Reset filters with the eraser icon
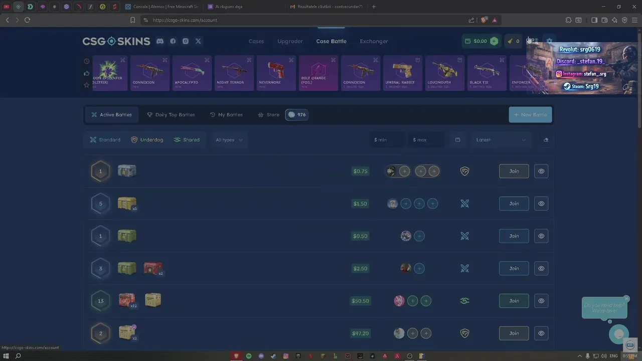Viewport: 642px width, 361px height. 546,140
